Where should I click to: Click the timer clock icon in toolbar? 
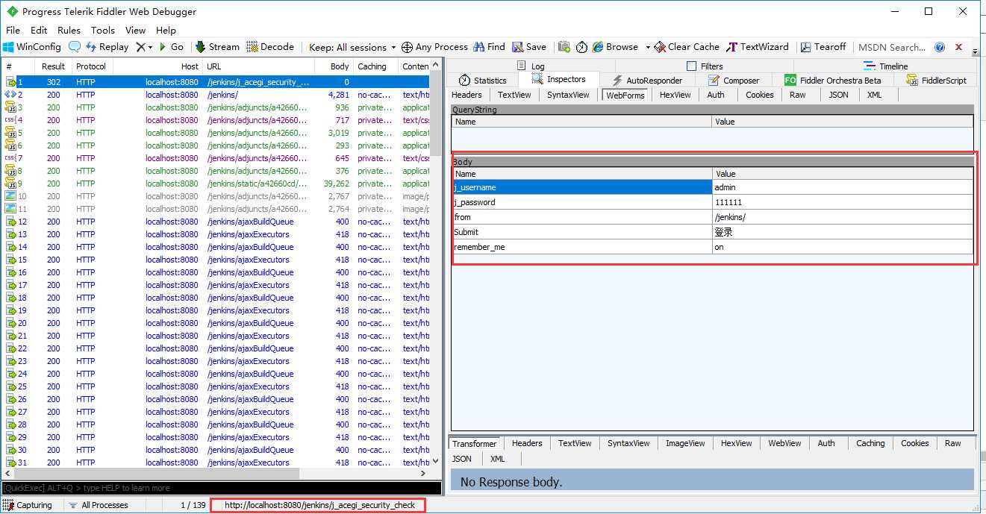pyautogui.click(x=581, y=46)
